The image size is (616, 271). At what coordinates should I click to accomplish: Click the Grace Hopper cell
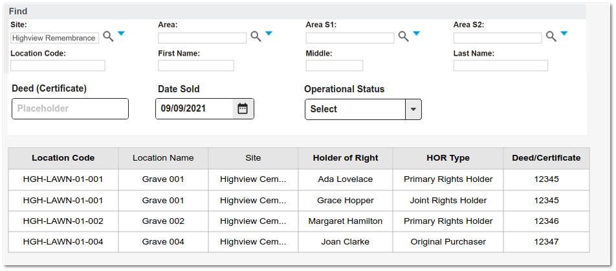point(346,201)
